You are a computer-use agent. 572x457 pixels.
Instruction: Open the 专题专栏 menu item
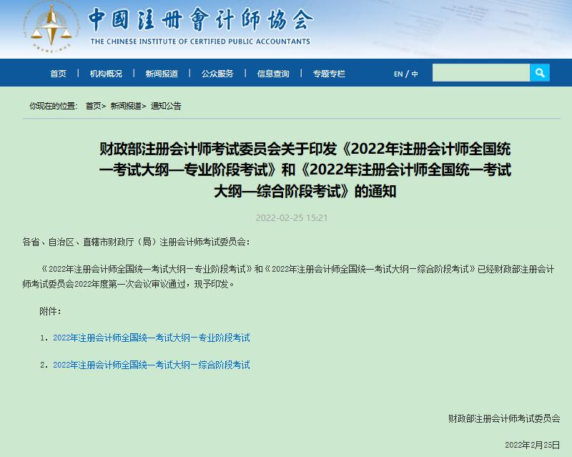point(329,74)
